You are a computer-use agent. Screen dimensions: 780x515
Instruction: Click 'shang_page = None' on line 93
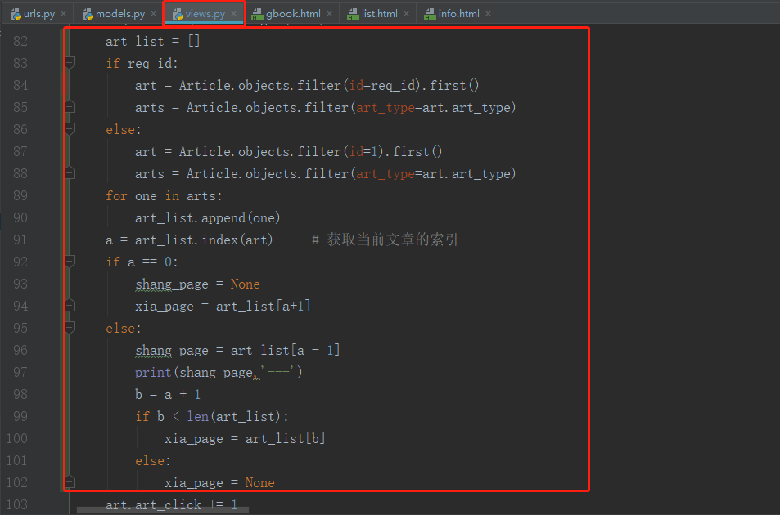[x=197, y=284]
